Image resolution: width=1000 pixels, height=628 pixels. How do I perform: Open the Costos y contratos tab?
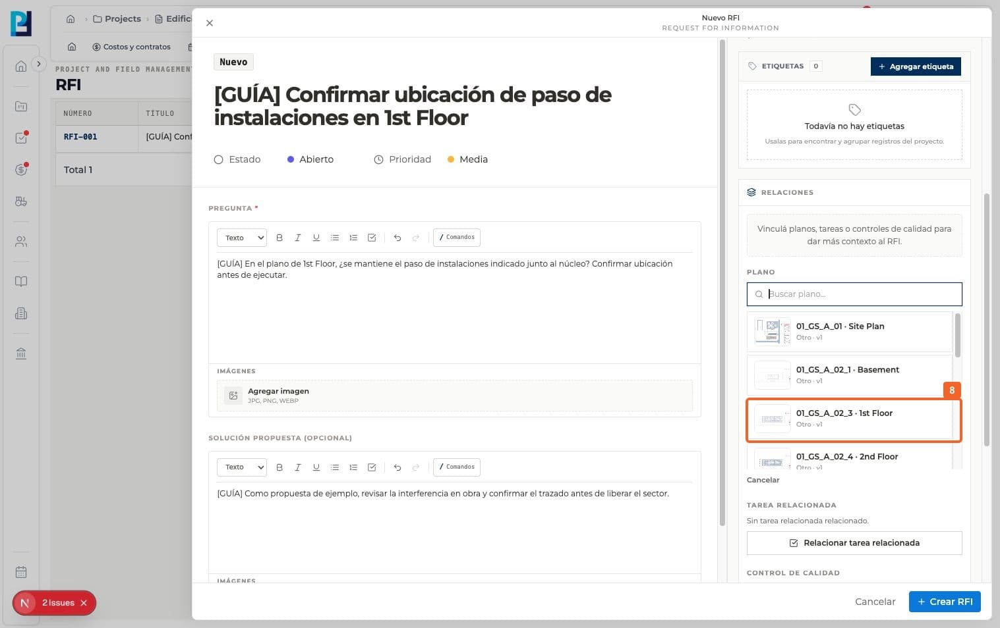click(x=131, y=47)
